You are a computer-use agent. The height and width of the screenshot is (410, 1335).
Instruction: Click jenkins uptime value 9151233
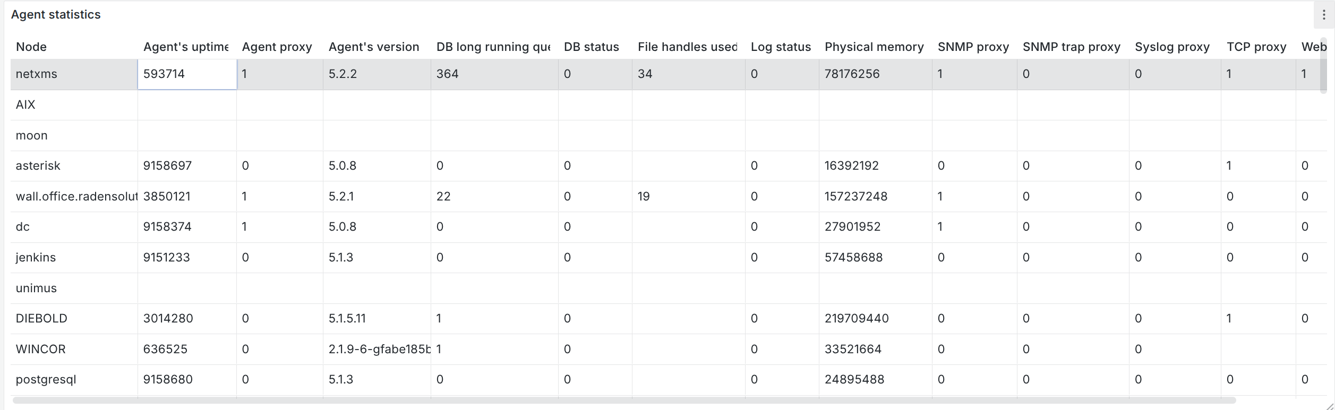166,258
